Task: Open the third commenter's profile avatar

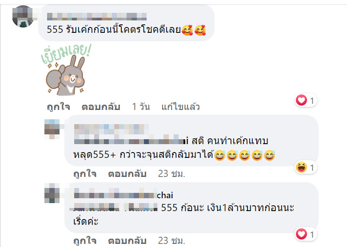Action: click(52, 193)
